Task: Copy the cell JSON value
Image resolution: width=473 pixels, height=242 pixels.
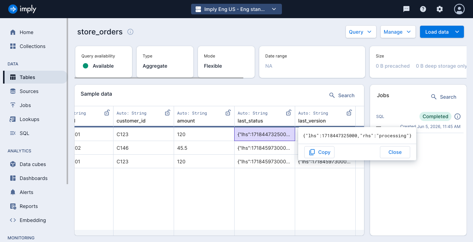Action: pyautogui.click(x=319, y=152)
